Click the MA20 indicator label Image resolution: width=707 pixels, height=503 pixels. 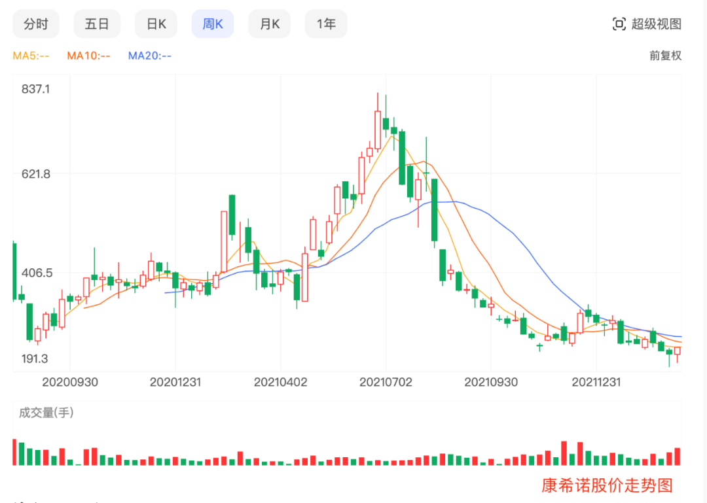[x=150, y=56]
